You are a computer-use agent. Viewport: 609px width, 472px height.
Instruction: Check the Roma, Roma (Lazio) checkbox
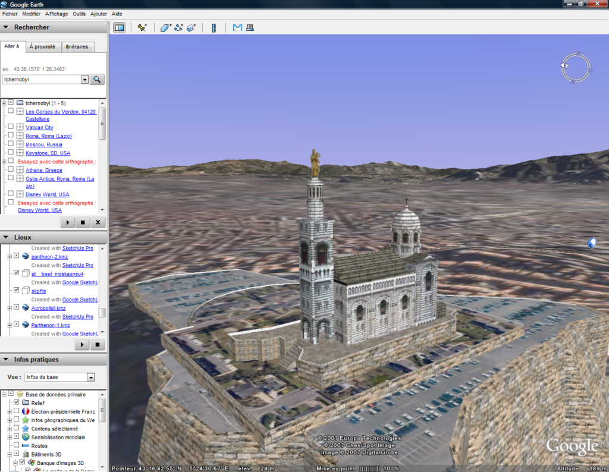click(11, 135)
